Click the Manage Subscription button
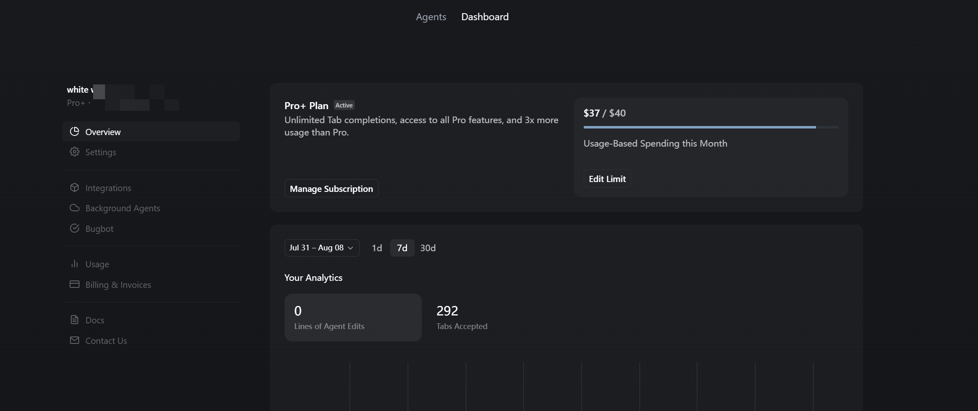978x411 pixels. (x=331, y=189)
